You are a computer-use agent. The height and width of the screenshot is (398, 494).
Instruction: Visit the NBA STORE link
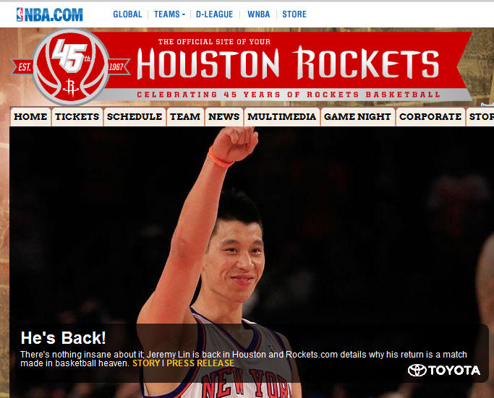coord(294,14)
